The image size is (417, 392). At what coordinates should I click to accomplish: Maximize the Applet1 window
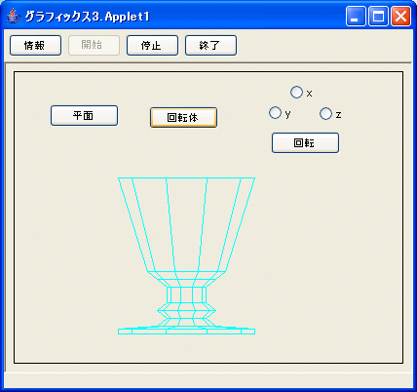click(378, 16)
